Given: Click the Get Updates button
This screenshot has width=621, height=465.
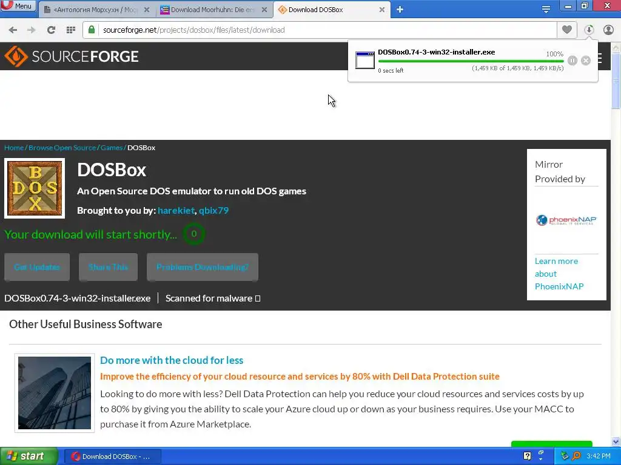Looking at the screenshot, I should click(x=37, y=267).
